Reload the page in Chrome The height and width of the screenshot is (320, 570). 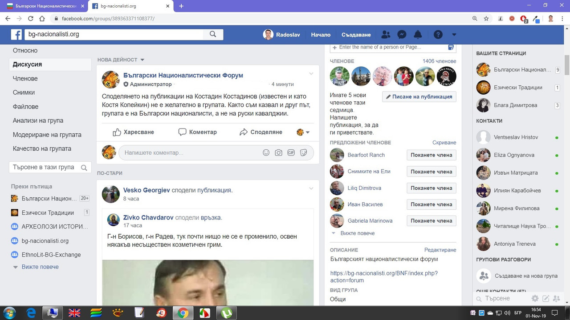[x=31, y=19]
